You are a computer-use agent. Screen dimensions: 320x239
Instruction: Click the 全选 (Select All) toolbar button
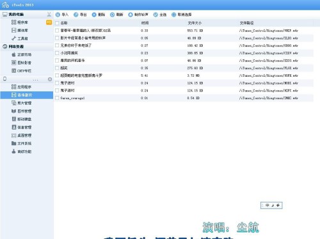click(x=160, y=15)
